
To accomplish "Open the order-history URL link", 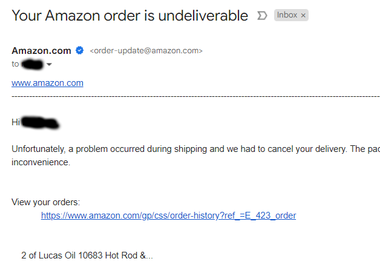I will [168, 215].
